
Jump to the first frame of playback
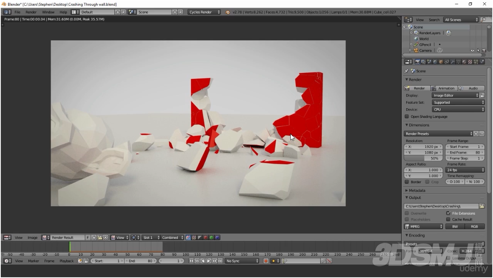191,261
